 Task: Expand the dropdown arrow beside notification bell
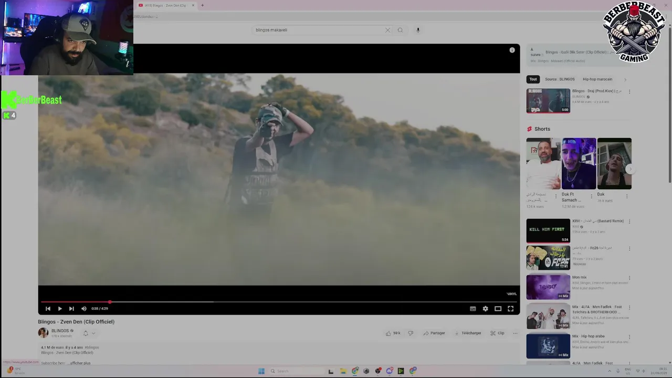(x=93, y=333)
